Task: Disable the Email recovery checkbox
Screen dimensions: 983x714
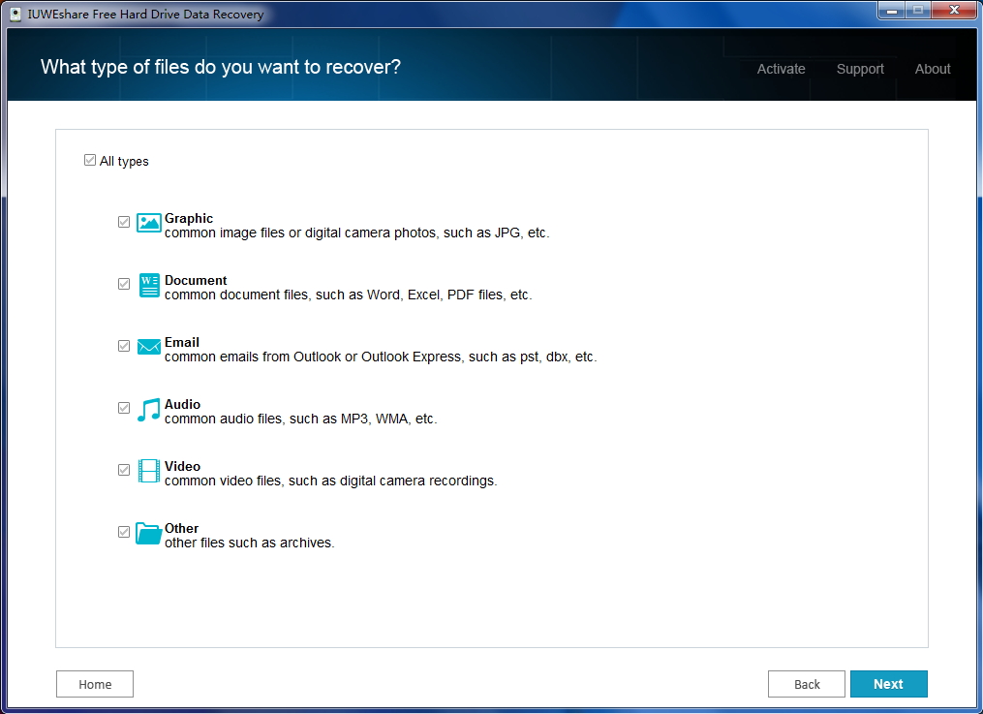Action: pyautogui.click(x=124, y=346)
